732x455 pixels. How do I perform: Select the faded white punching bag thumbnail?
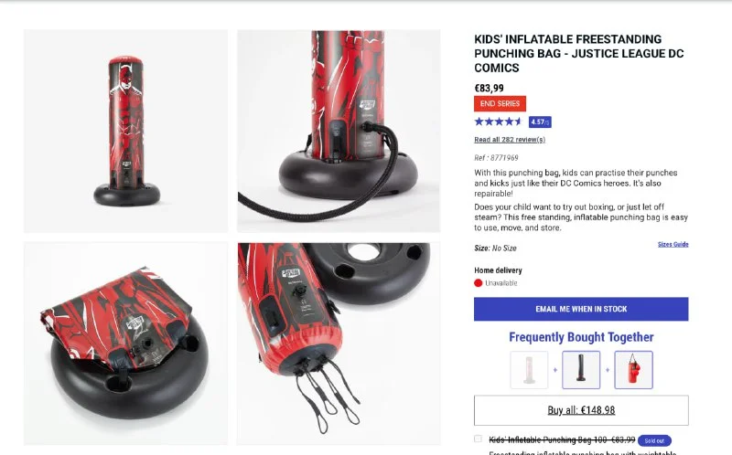point(529,370)
